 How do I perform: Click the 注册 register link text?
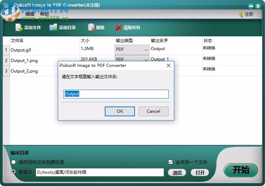coord(249,14)
